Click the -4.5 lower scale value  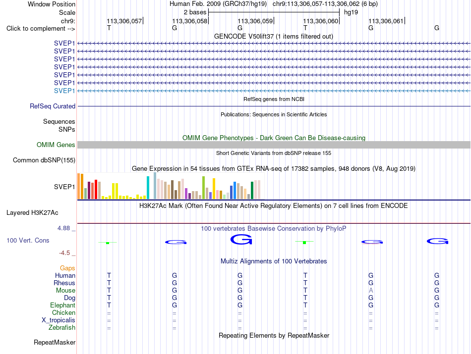(x=64, y=253)
